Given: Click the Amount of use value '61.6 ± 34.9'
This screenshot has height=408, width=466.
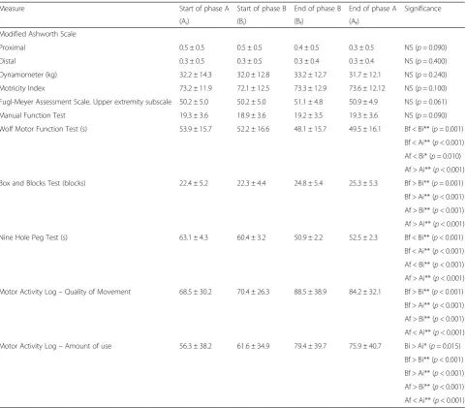Looking at the screenshot, I should pyautogui.click(x=253, y=346).
